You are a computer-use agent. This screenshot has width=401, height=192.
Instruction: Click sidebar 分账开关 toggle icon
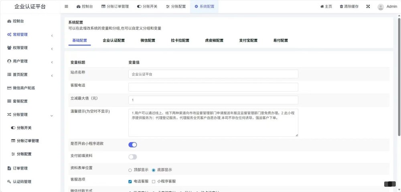[13, 128]
